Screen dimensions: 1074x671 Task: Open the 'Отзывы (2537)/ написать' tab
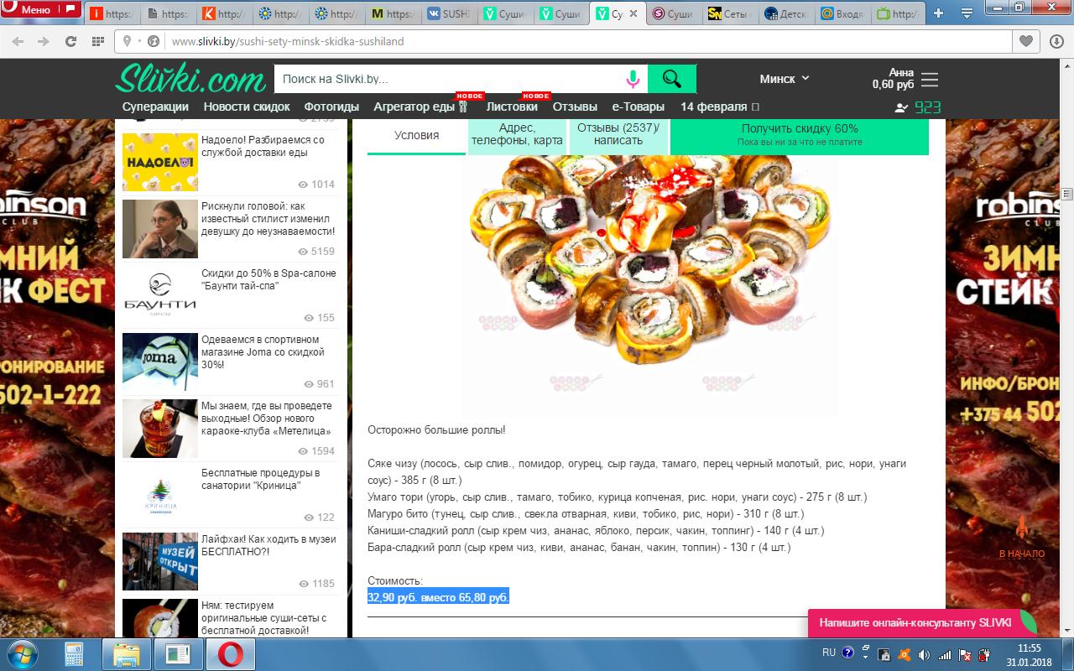point(618,135)
